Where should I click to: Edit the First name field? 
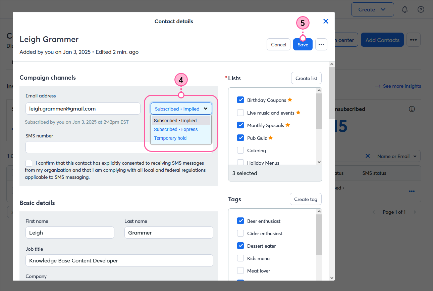click(x=70, y=233)
